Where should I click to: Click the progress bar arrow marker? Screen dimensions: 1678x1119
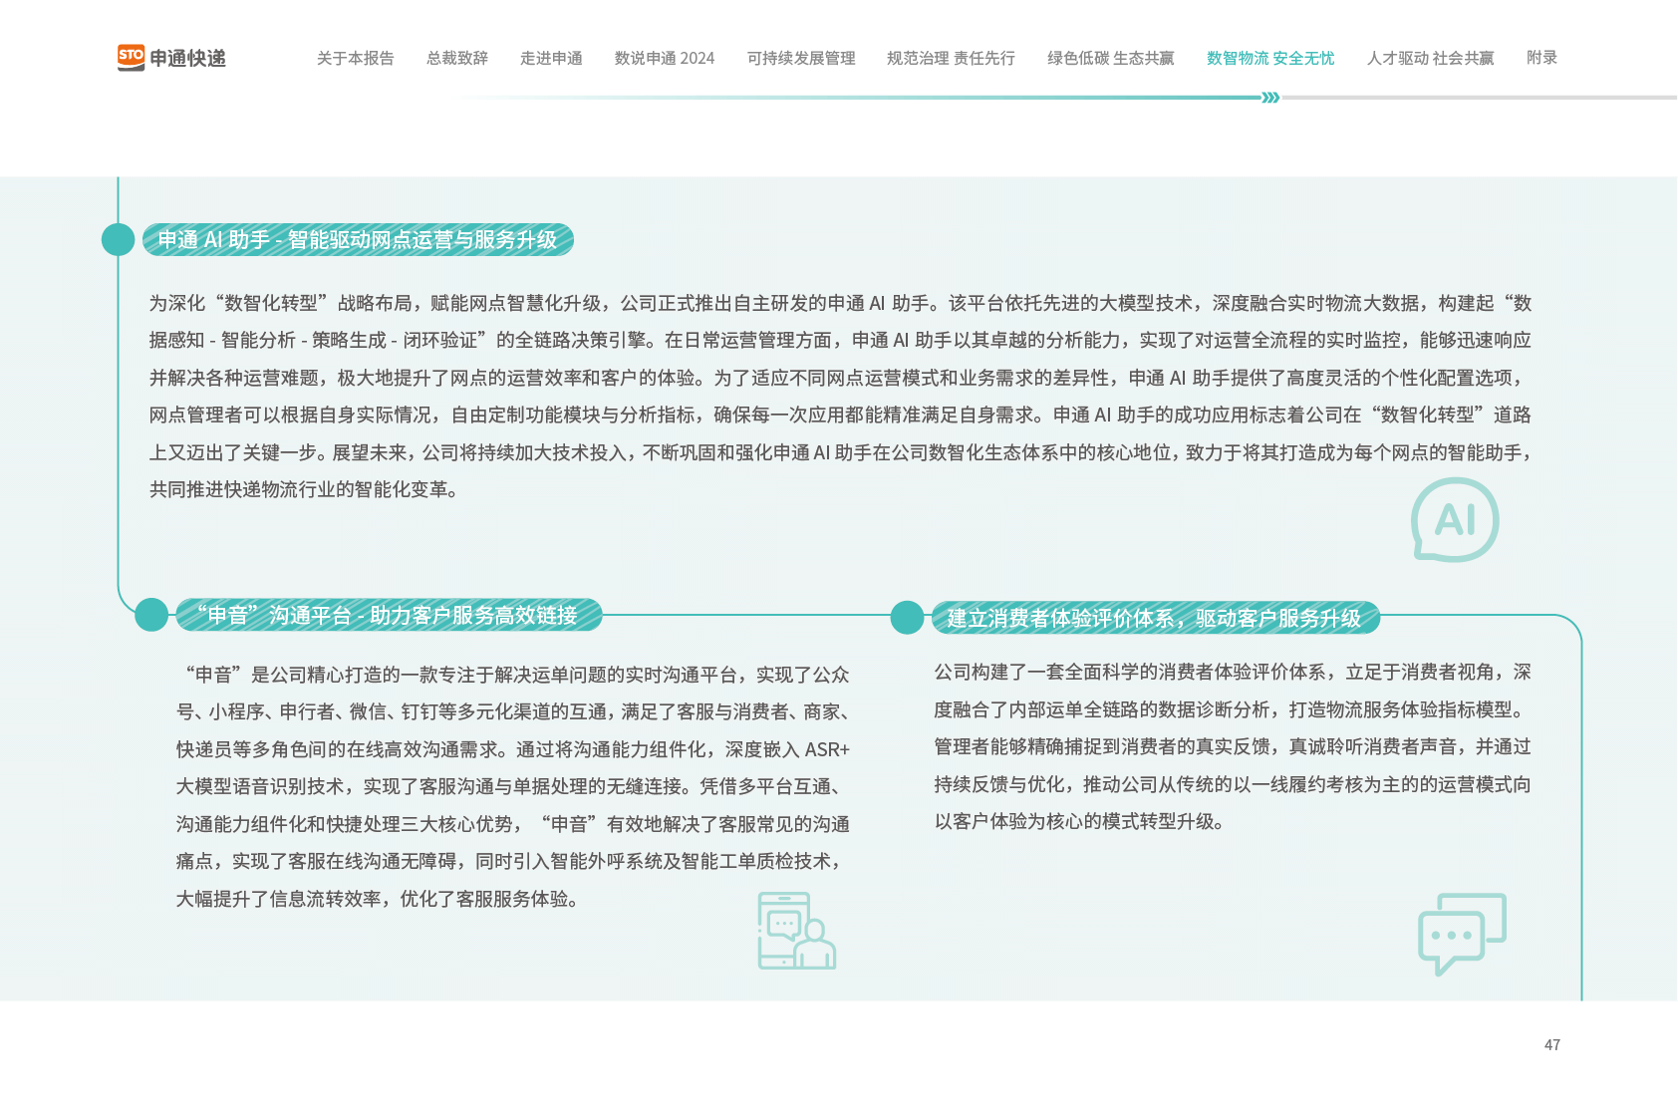1269,98
